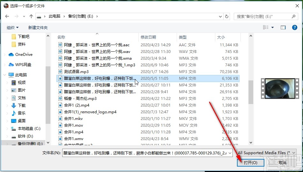Create a folder with 新建文件夹

[x=38, y=28]
